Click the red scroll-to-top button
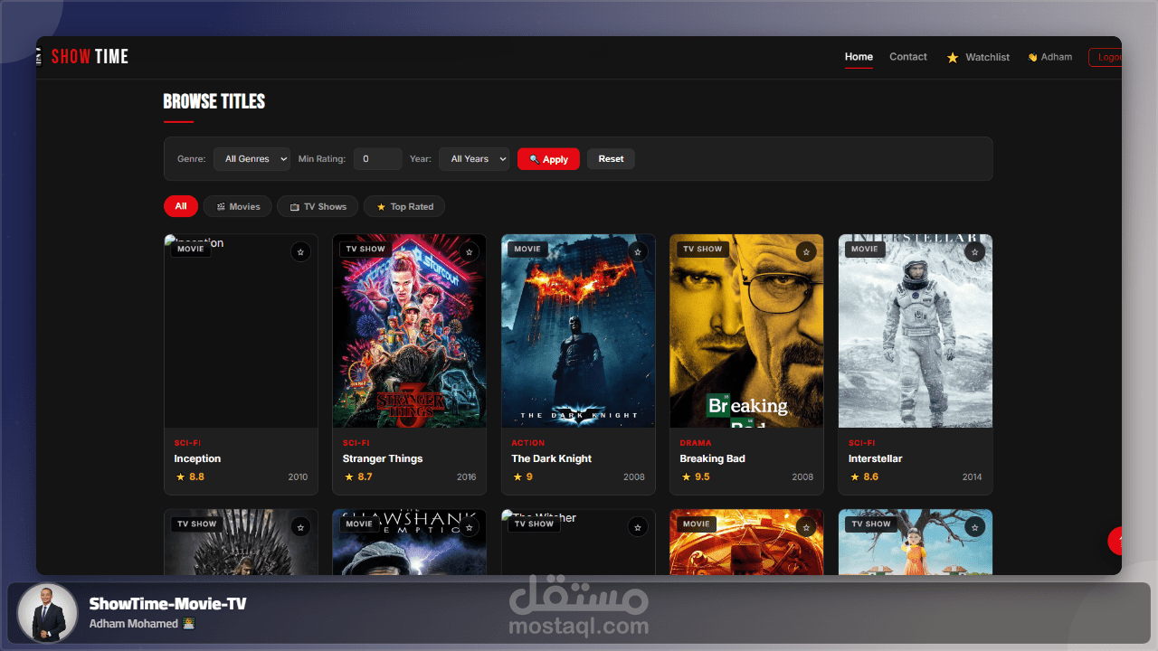This screenshot has height=651, width=1158. pos(1115,541)
